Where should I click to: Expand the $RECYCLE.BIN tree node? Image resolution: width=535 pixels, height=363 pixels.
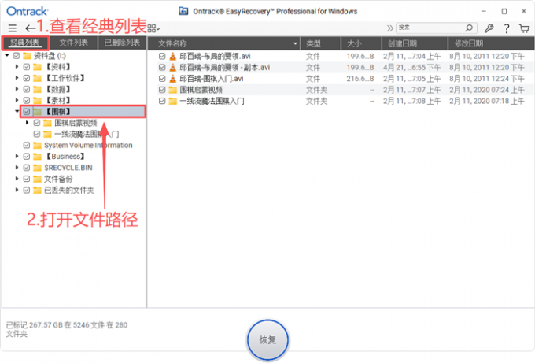point(17,168)
